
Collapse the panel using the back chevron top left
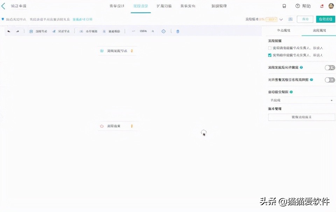[3, 6]
